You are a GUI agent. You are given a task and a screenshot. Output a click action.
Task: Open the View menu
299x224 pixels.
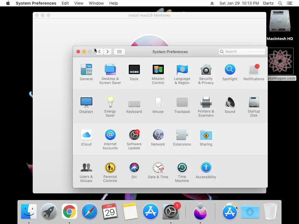[x=79, y=3]
